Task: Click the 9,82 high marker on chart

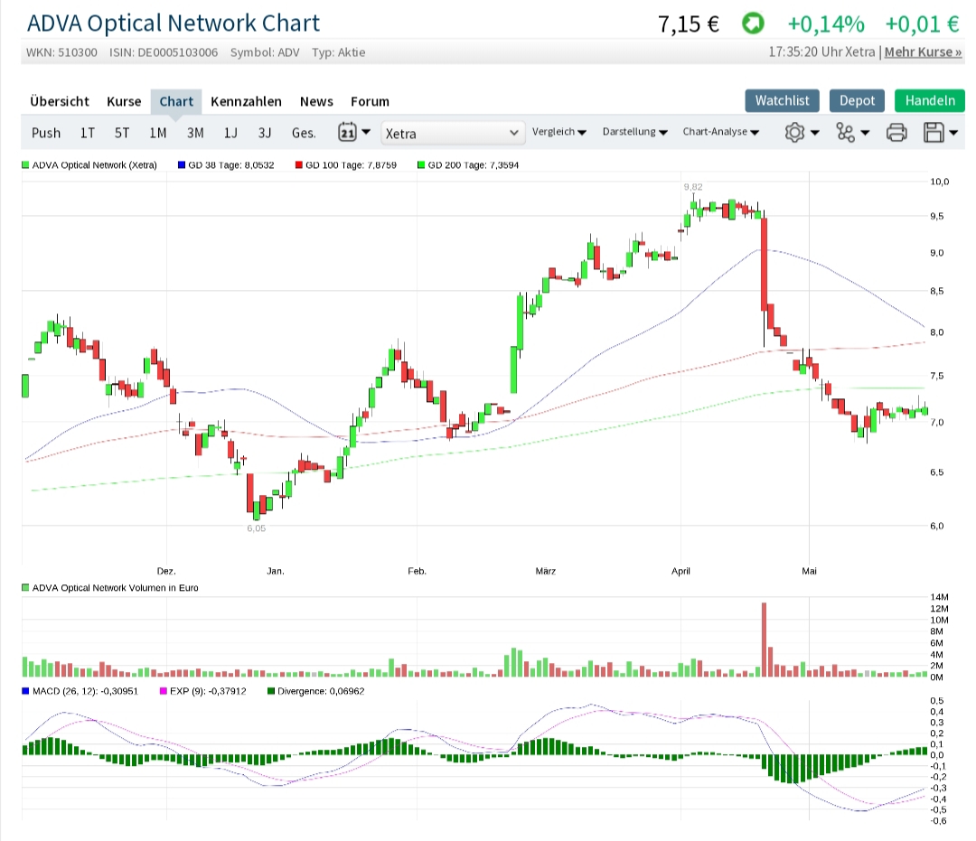Action: tap(693, 187)
